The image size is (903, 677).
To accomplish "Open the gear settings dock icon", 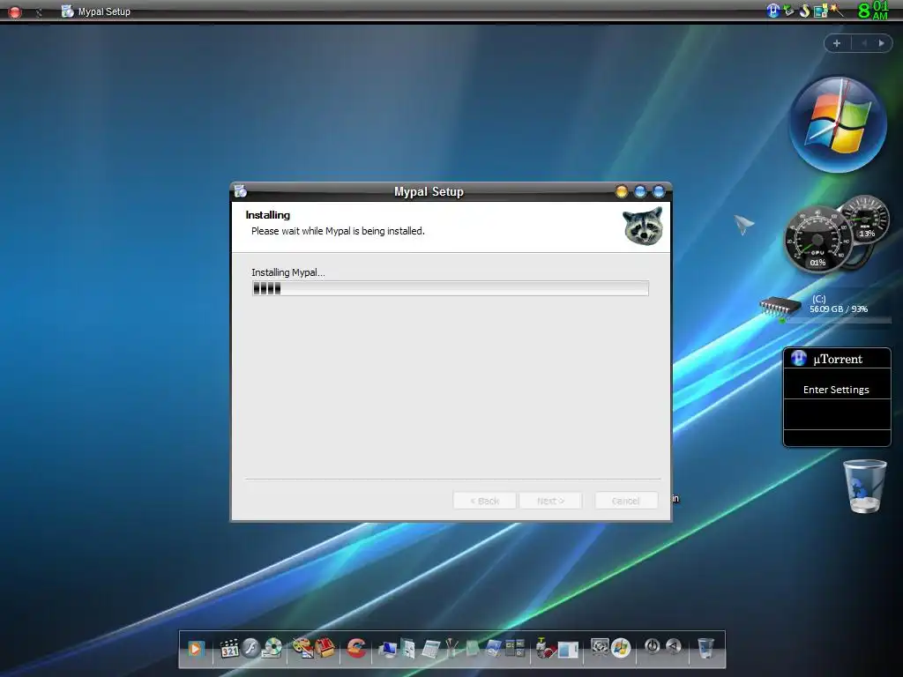I will 600,648.
